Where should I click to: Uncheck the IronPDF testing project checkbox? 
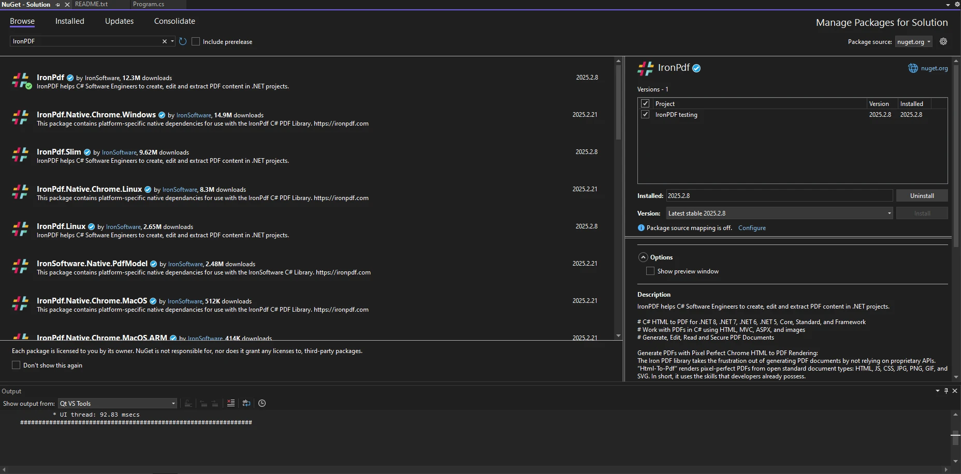pos(645,114)
